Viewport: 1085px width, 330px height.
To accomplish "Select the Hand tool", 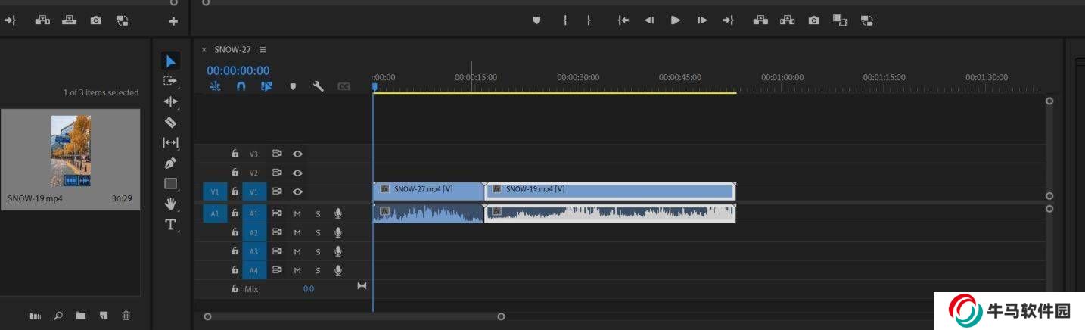I will (x=170, y=204).
